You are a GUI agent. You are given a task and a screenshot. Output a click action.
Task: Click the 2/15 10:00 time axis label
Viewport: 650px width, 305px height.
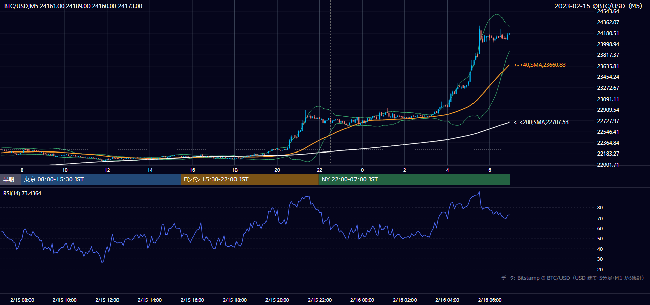pyautogui.click(x=65, y=300)
